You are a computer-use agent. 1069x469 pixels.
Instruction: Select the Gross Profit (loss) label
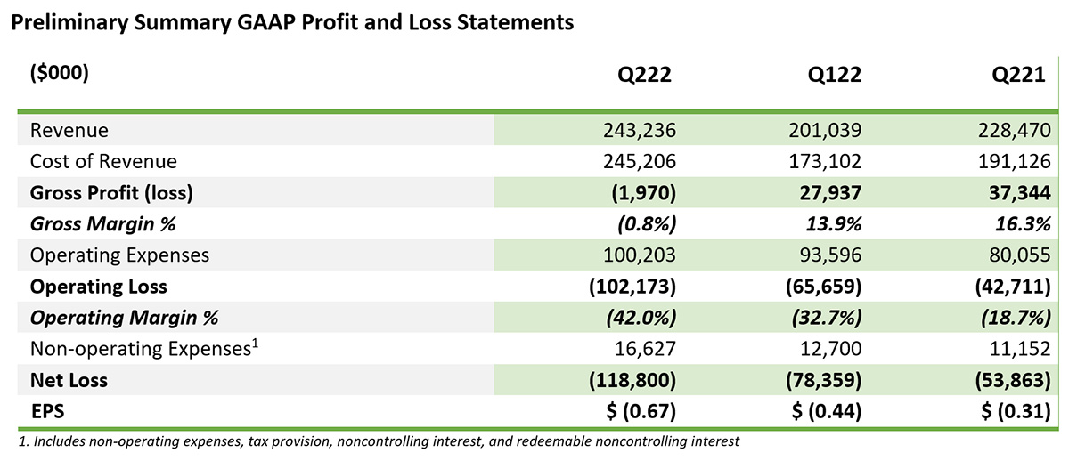click(112, 193)
